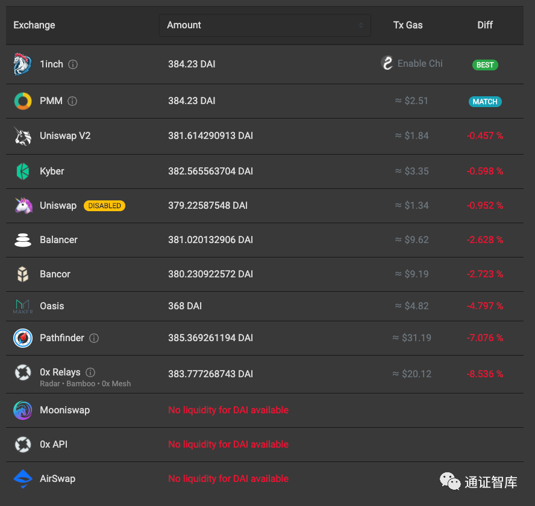Click the Amount sort arrows
This screenshot has height=506, width=535.
click(x=361, y=25)
